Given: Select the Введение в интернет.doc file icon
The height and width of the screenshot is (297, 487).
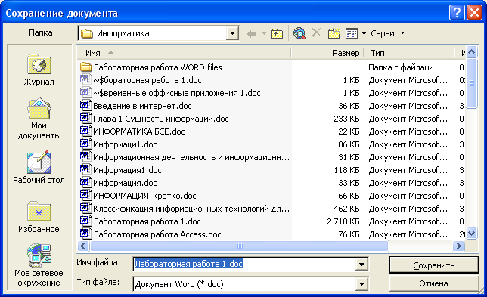Looking at the screenshot, I should point(85,106).
